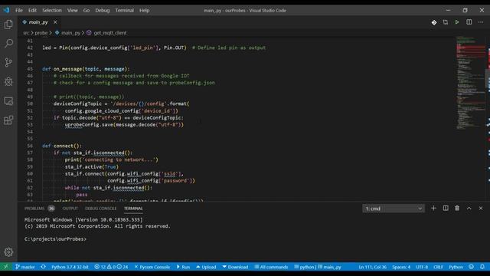
Task: Split the terminal panel
Action: [446, 208]
